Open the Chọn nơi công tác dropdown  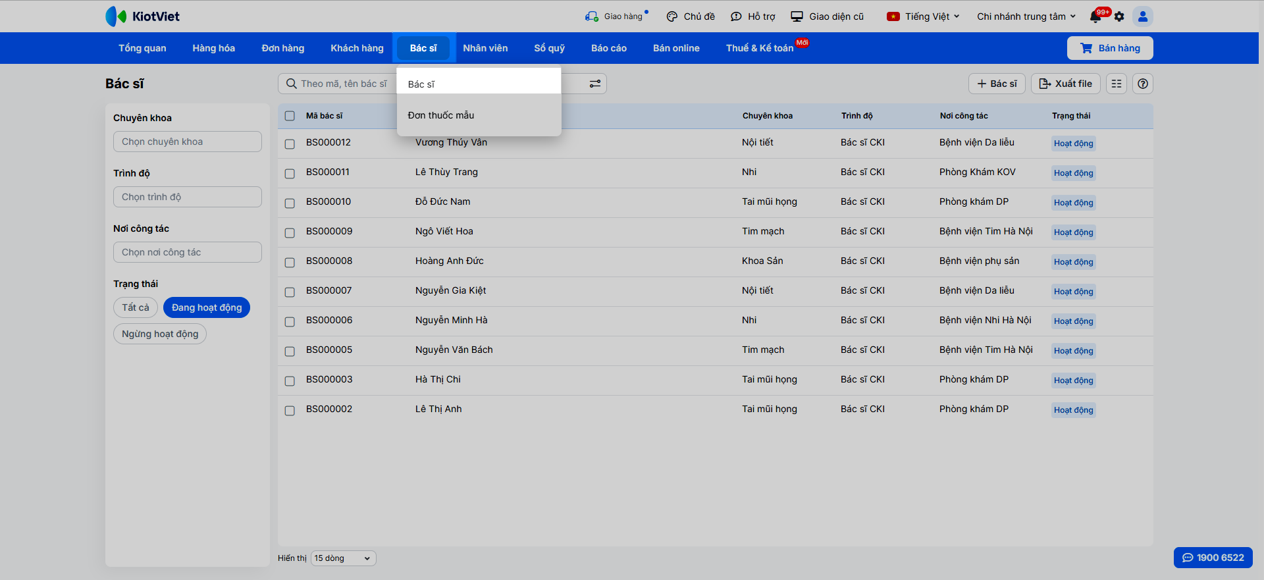click(x=188, y=252)
